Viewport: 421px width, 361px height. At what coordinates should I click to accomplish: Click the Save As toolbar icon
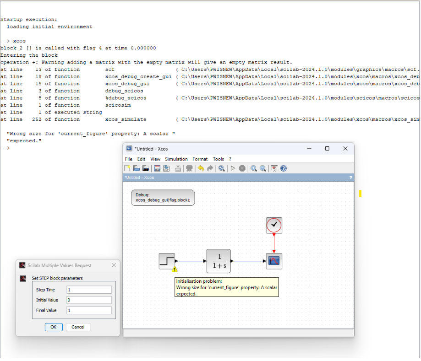point(166,168)
